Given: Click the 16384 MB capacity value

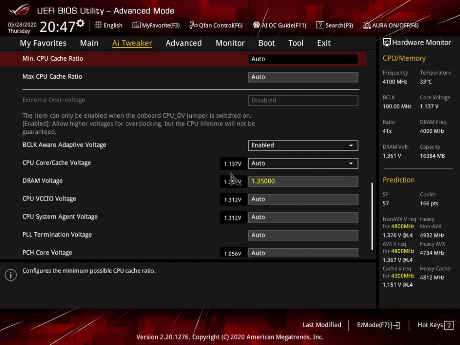Looking at the screenshot, I should pos(432,156).
